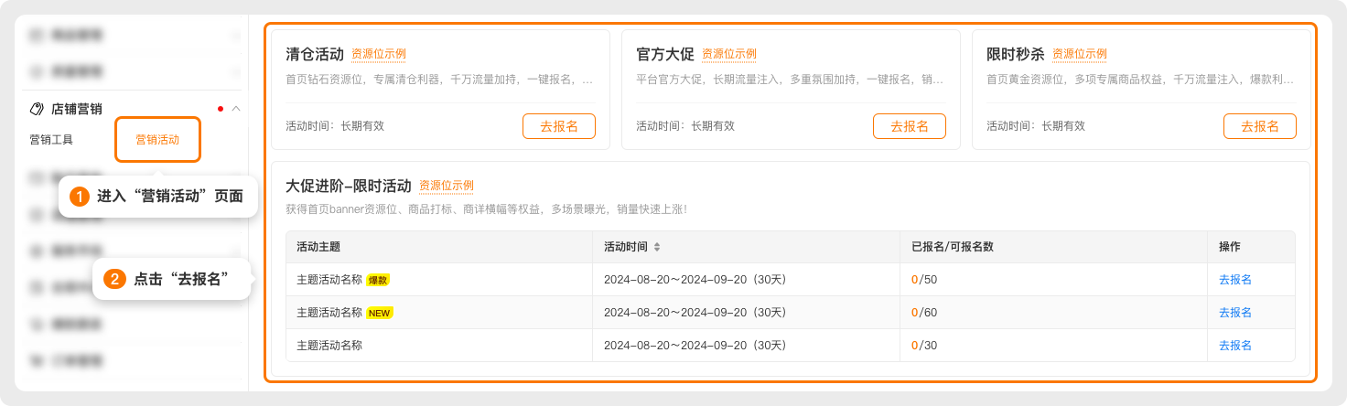
Task: Click 去报名 link in the 0/50 row
Action: point(1235,280)
